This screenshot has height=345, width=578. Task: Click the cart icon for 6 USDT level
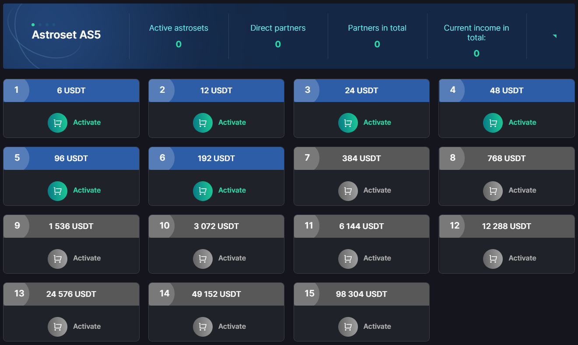click(x=57, y=123)
